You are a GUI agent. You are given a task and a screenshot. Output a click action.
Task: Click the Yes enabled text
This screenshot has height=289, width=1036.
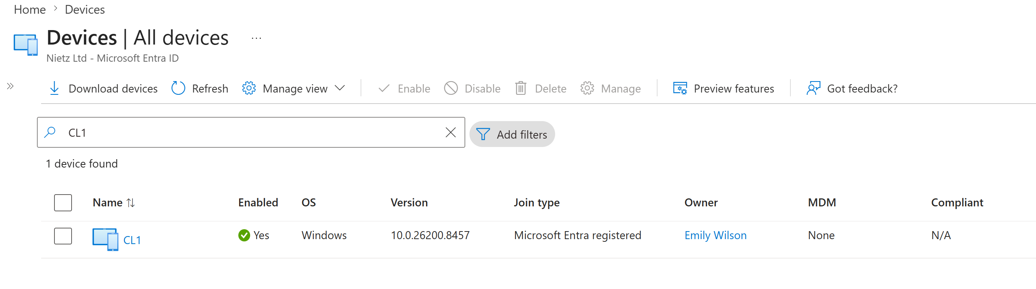point(261,235)
